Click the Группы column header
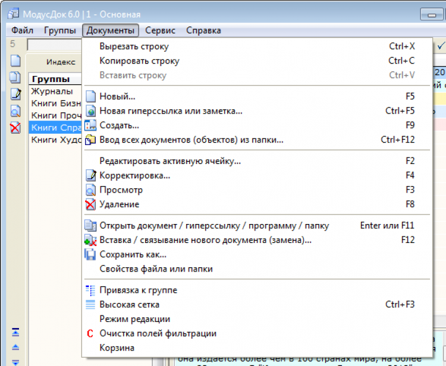The image size is (446, 366). (55, 79)
